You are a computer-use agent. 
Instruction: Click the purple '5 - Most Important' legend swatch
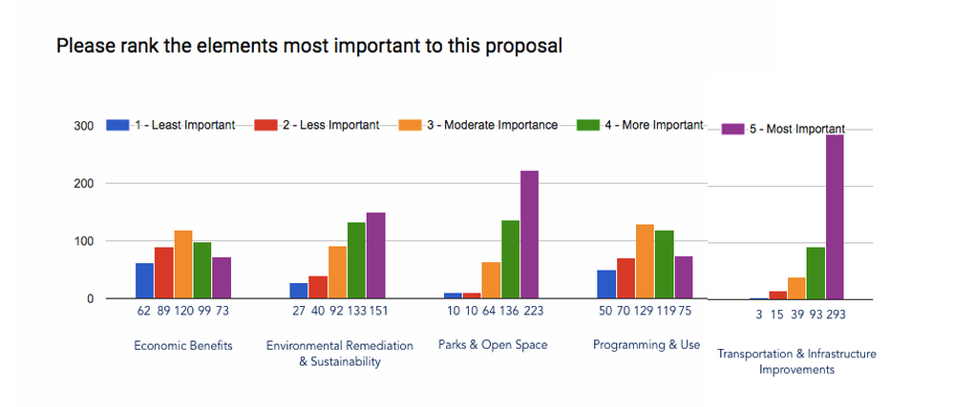tap(732, 129)
